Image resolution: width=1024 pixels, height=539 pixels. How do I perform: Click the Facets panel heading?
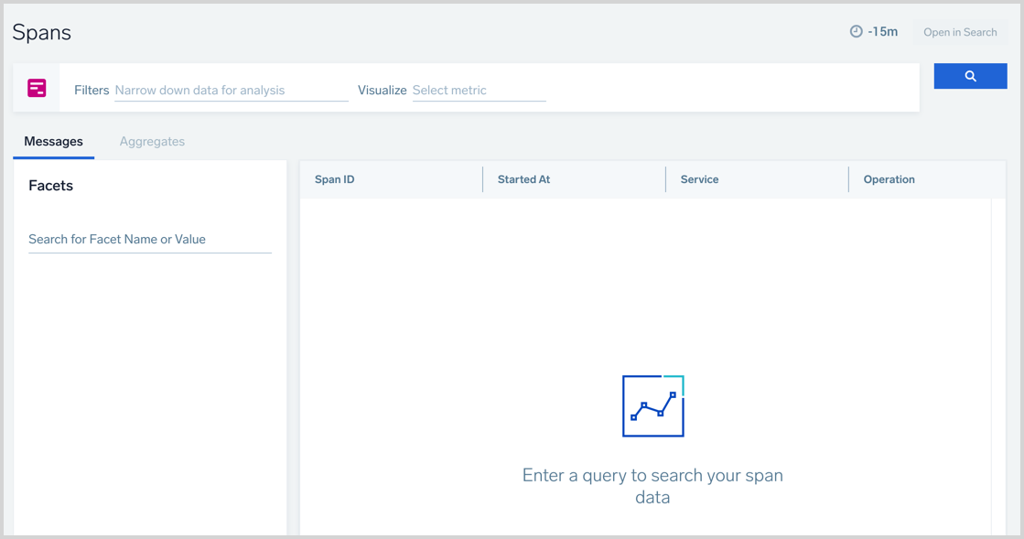pyautogui.click(x=50, y=185)
